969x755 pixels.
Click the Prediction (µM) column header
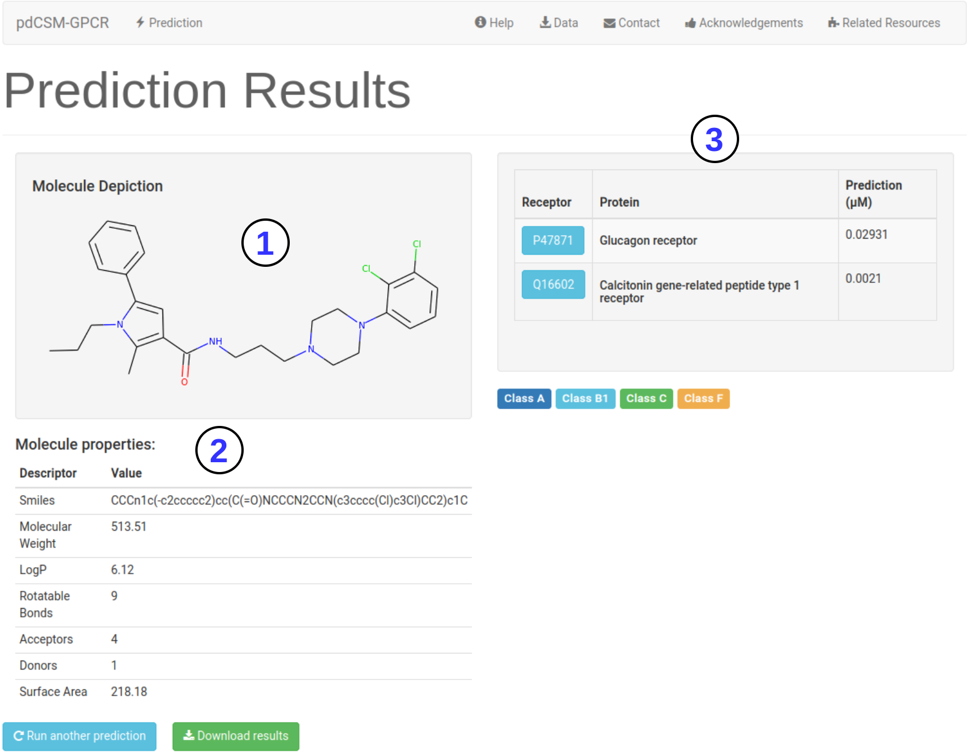pos(873,194)
